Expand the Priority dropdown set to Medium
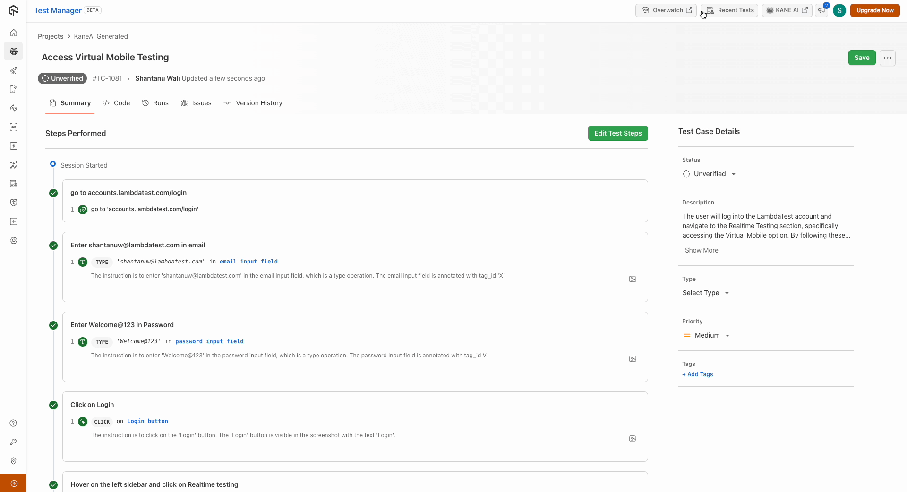Image resolution: width=907 pixels, height=492 pixels. [707, 335]
